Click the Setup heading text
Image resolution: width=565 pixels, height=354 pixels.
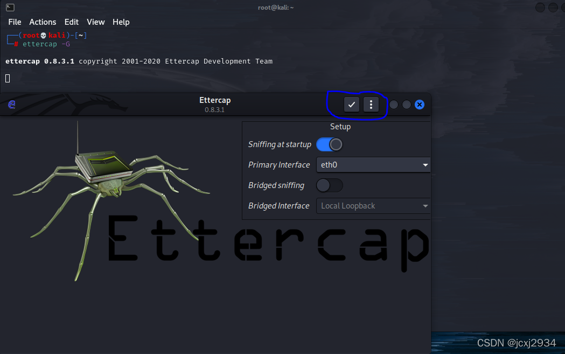point(340,127)
